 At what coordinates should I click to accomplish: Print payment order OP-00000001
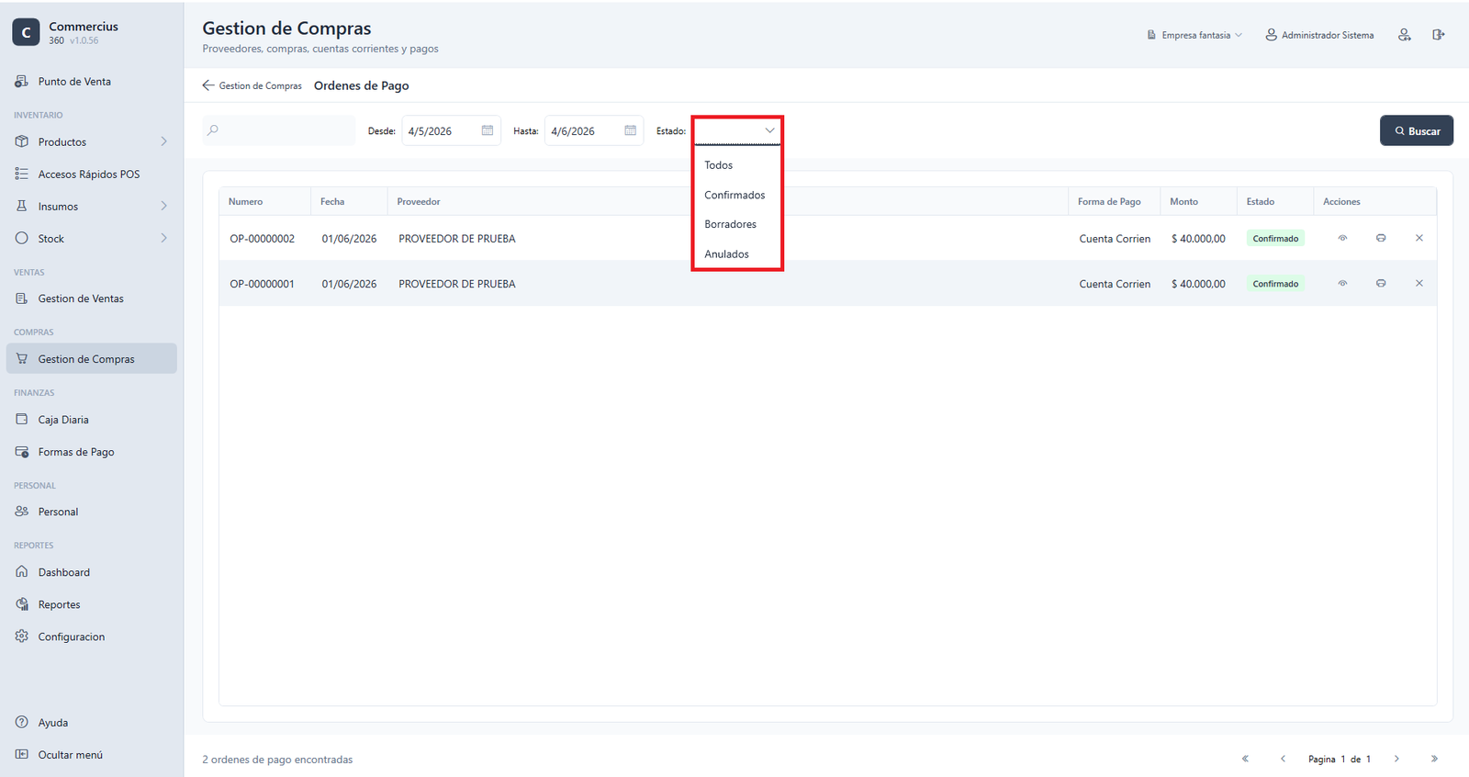(1381, 283)
